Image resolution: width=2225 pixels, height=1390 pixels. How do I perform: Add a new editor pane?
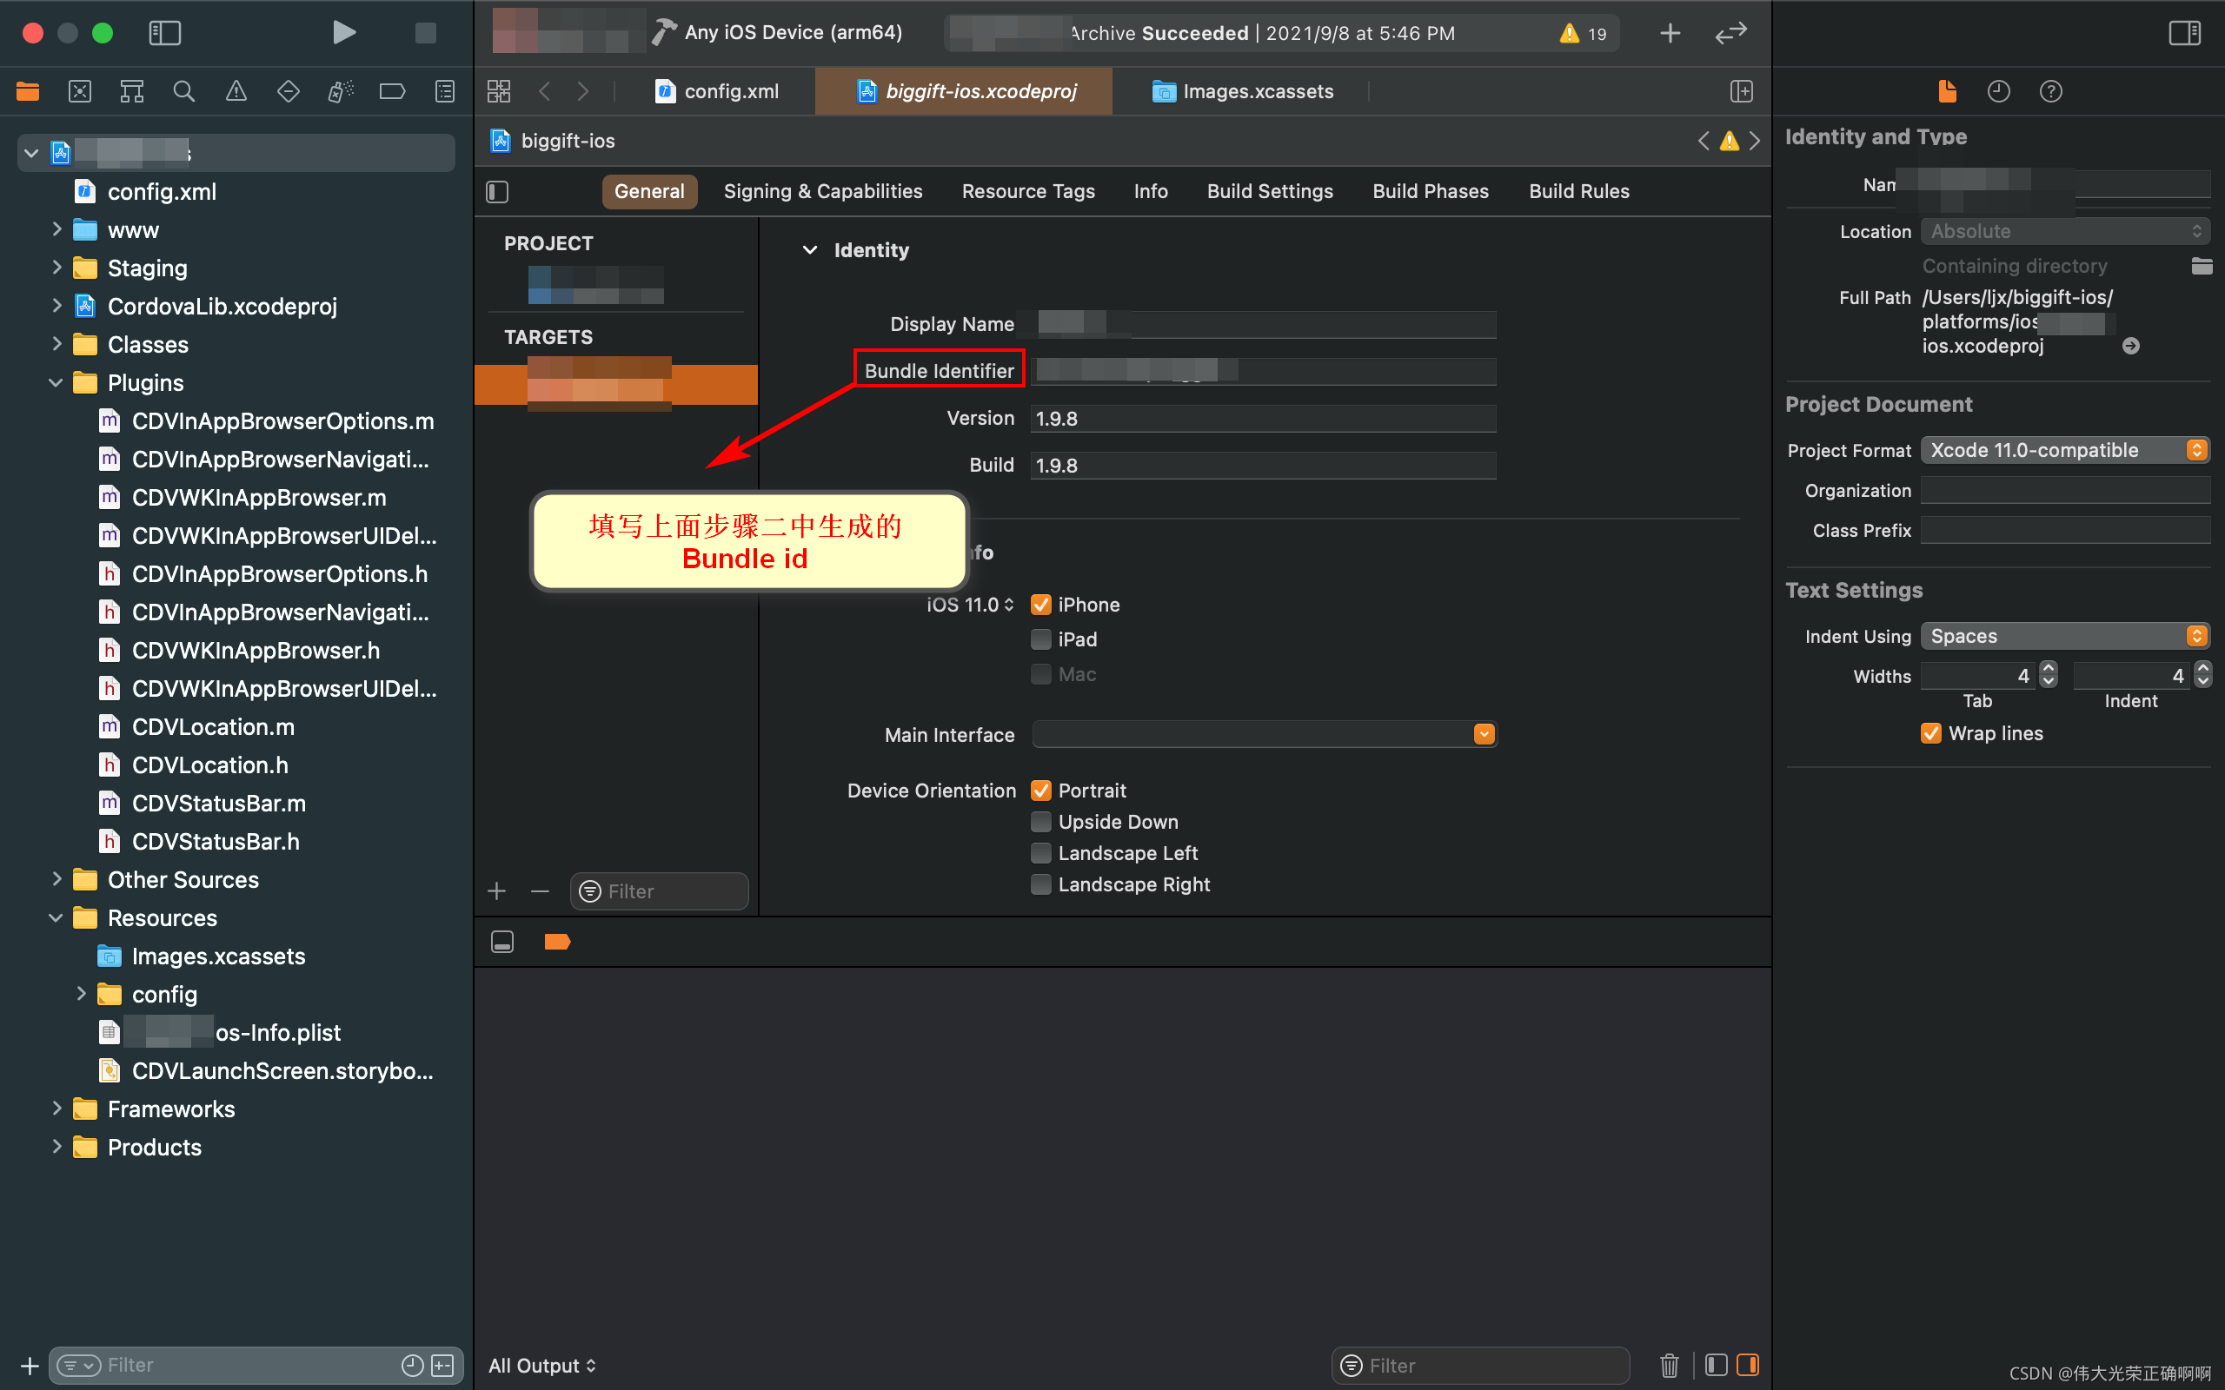1742,91
